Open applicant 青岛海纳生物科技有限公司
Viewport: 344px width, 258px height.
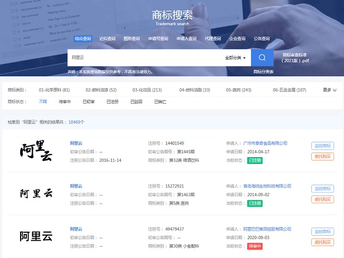coord(267,186)
